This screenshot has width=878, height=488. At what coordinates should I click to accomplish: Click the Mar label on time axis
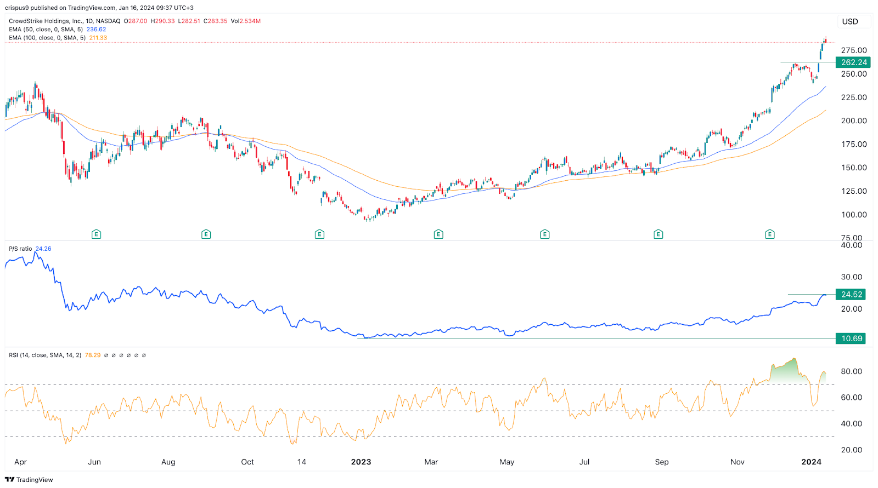pos(431,462)
